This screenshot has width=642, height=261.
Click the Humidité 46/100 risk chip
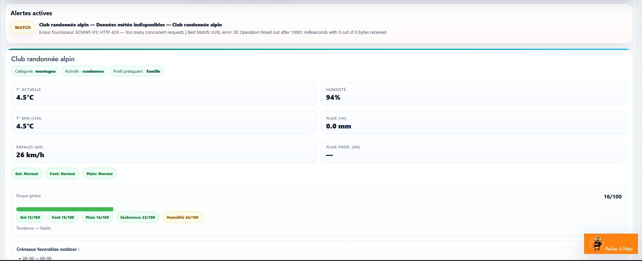(x=182, y=217)
